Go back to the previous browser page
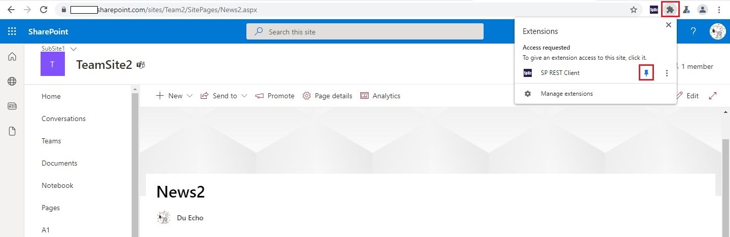Image resolution: width=730 pixels, height=237 pixels. (11, 9)
